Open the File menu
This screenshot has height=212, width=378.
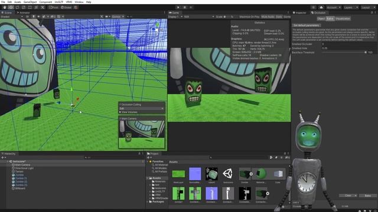coord(3,2)
